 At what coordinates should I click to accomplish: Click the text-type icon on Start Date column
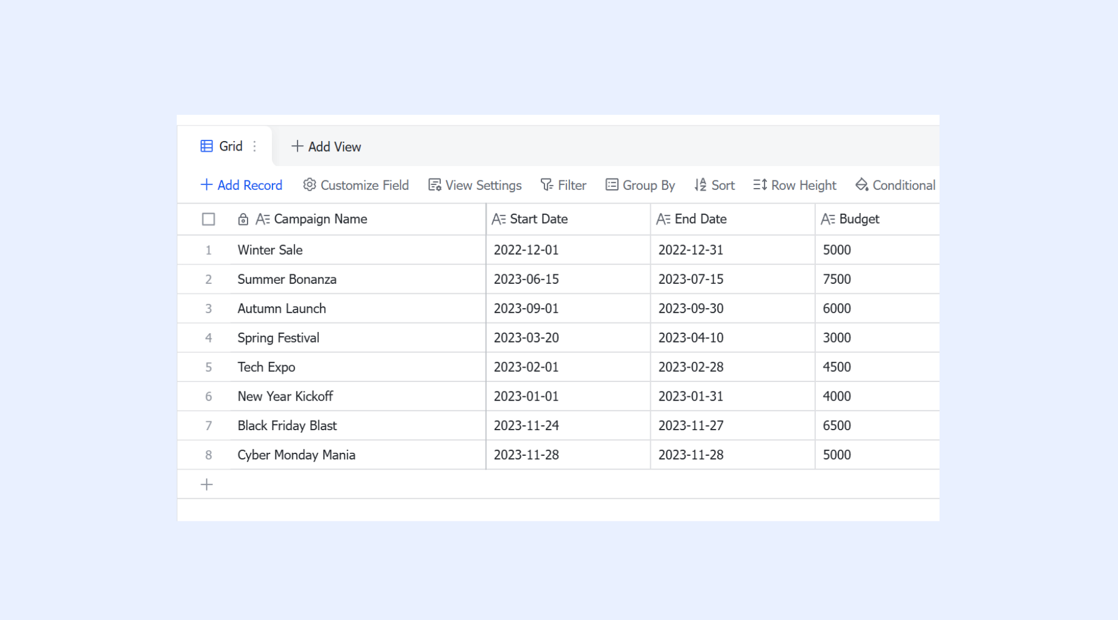click(499, 220)
